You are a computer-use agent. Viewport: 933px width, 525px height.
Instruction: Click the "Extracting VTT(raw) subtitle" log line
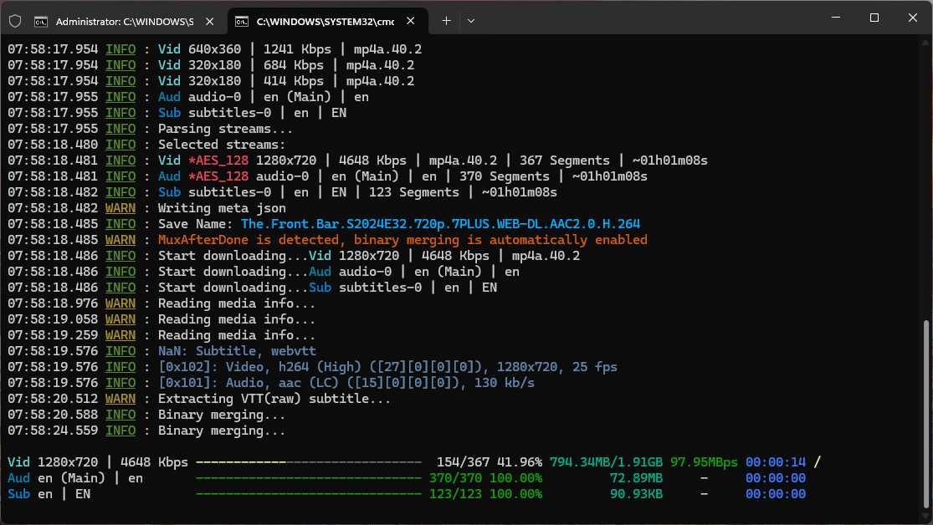274,399
